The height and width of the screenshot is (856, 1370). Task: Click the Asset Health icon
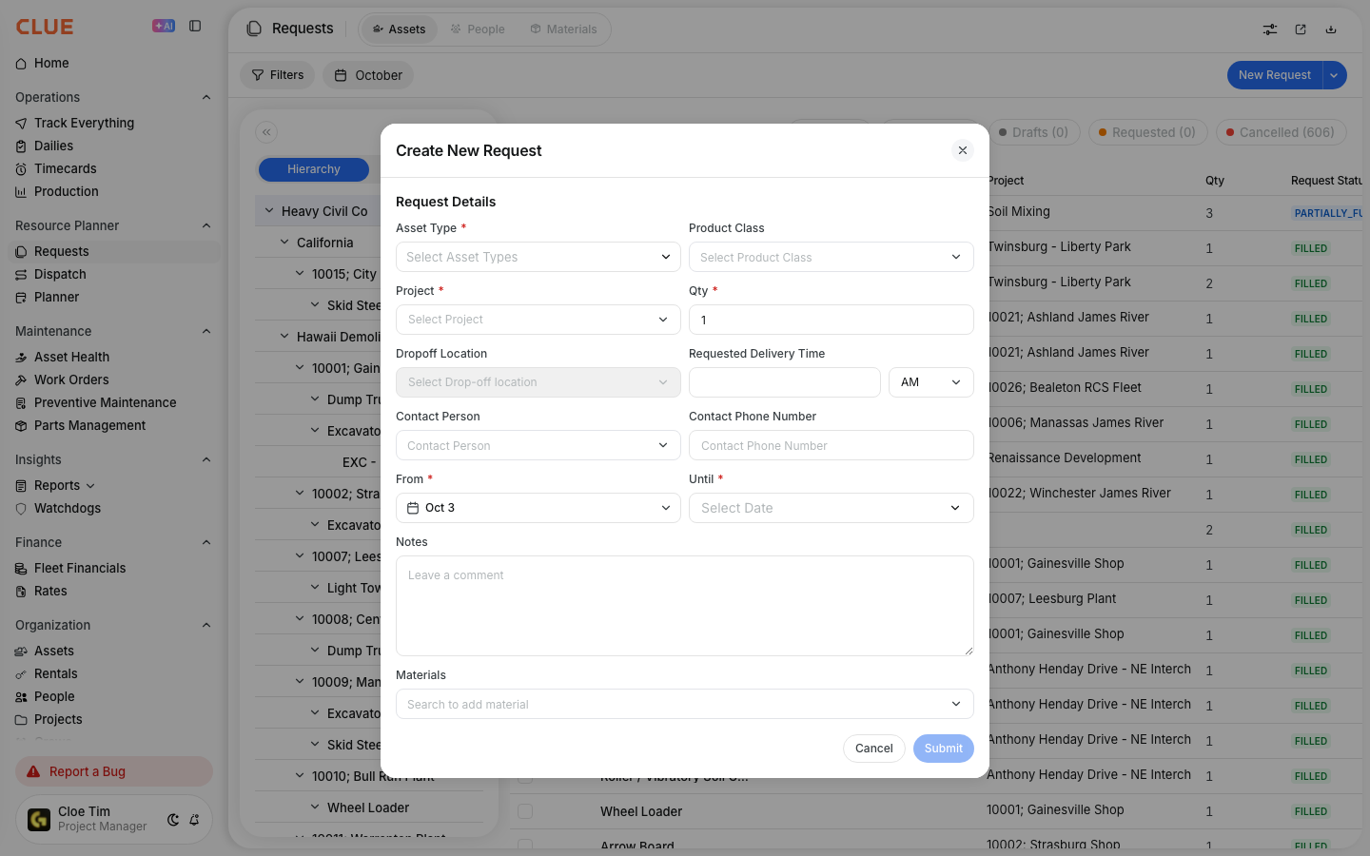point(21,358)
